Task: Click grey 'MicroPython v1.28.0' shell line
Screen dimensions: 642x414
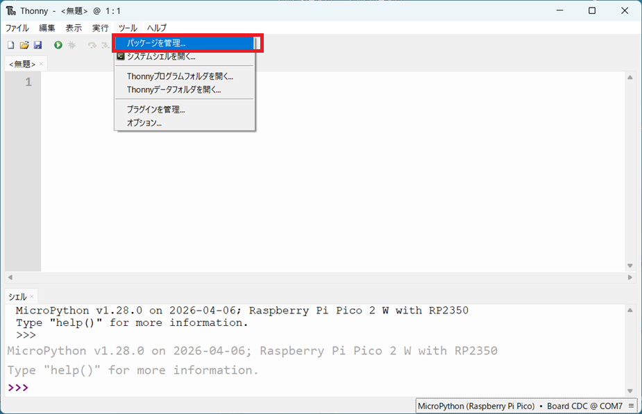Action: click(x=252, y=351)
